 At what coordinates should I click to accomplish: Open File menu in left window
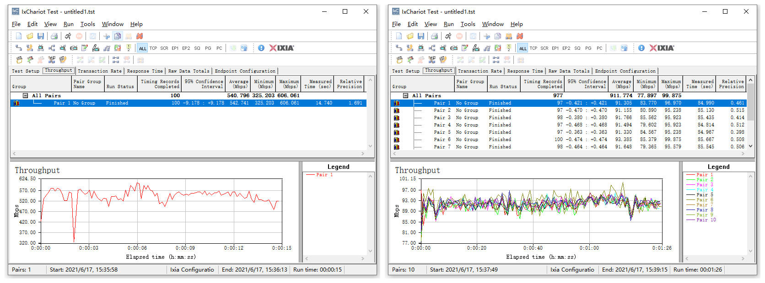pos(16,24)
